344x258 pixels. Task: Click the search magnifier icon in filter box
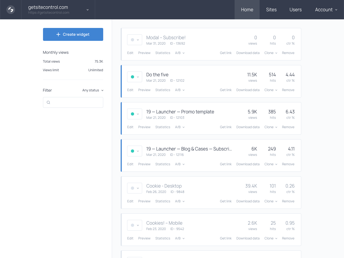(48, 102)
